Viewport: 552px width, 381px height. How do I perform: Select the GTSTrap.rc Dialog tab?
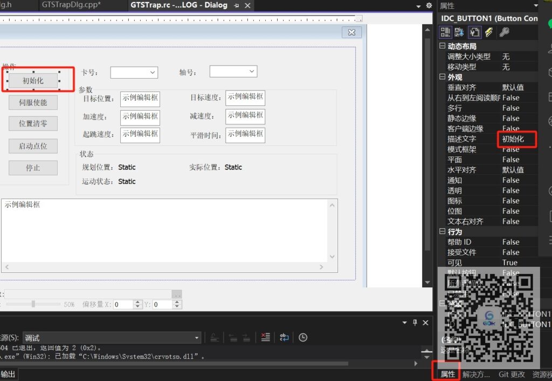click(x=179, y=5)
